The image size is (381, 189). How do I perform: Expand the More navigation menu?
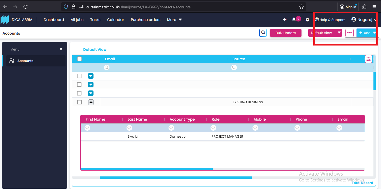coord(174,20)
